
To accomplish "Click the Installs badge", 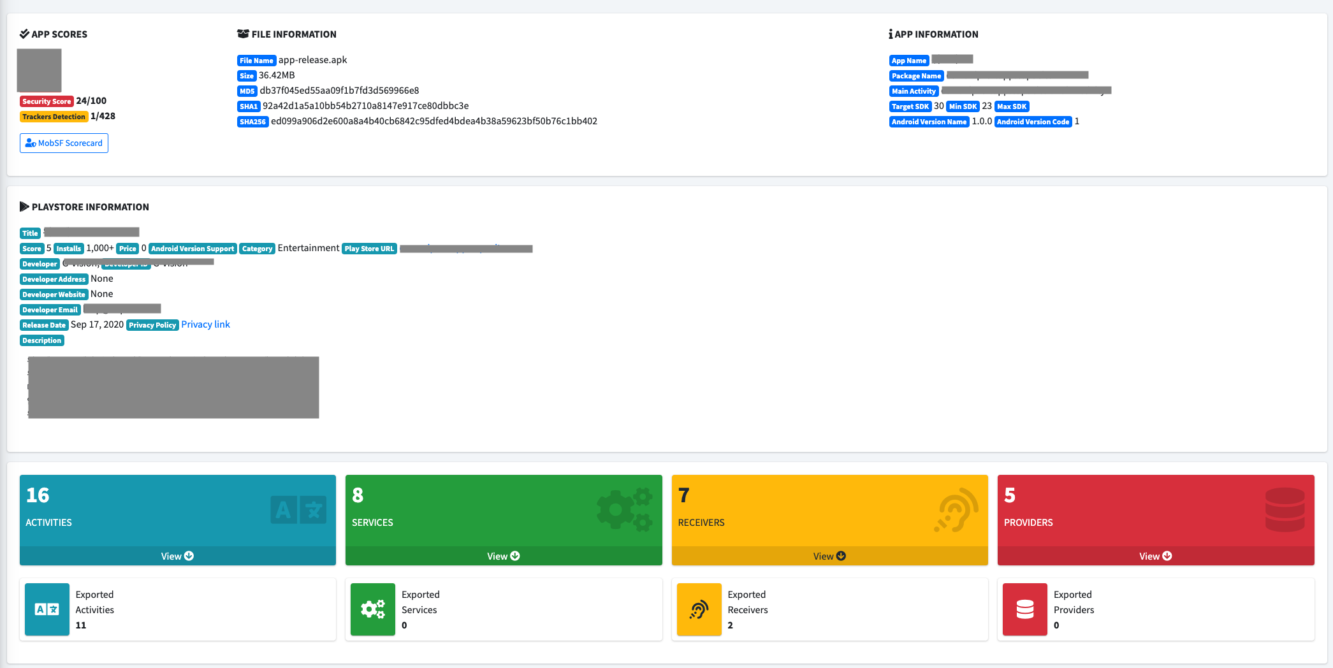I will point(69,249).
